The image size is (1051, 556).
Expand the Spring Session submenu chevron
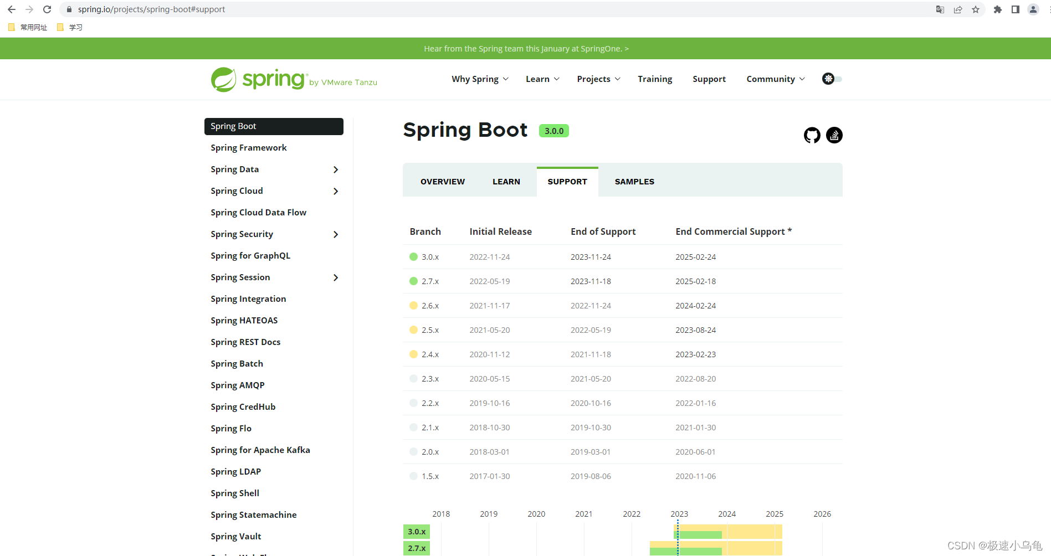click(336, 277)
